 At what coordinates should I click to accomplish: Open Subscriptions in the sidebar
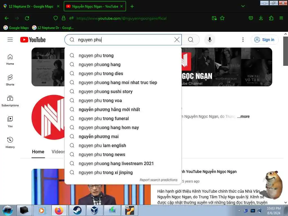10,101
